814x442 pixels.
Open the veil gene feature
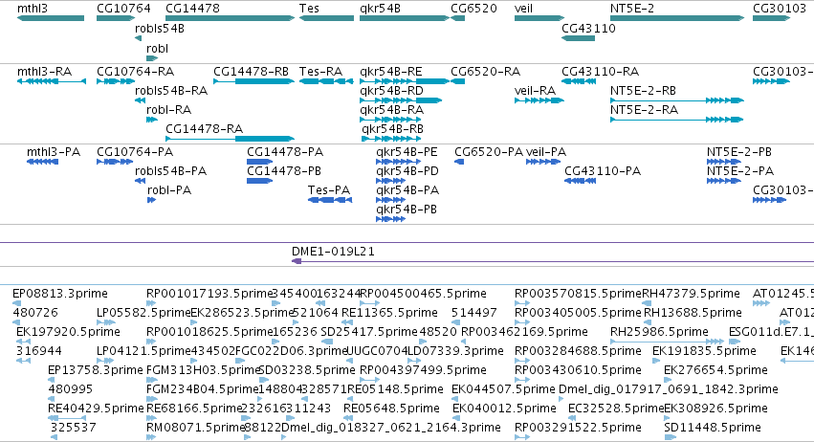pyautogui.click(x=539, y=18)
